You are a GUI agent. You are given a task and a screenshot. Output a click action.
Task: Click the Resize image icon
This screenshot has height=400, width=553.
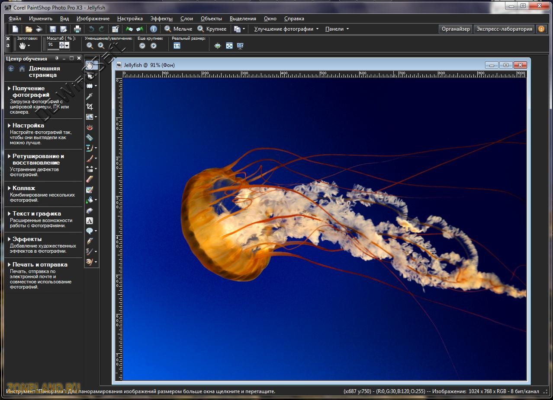(116, 29)
